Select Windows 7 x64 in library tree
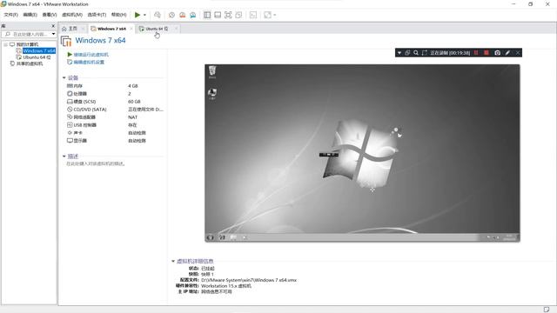This screenshot has width=557, height=313. (39, 50)
